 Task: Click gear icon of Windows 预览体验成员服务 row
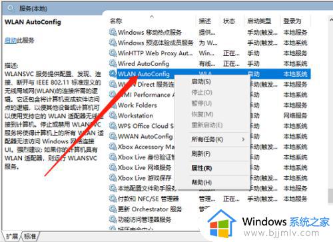[x=113, y=43]
